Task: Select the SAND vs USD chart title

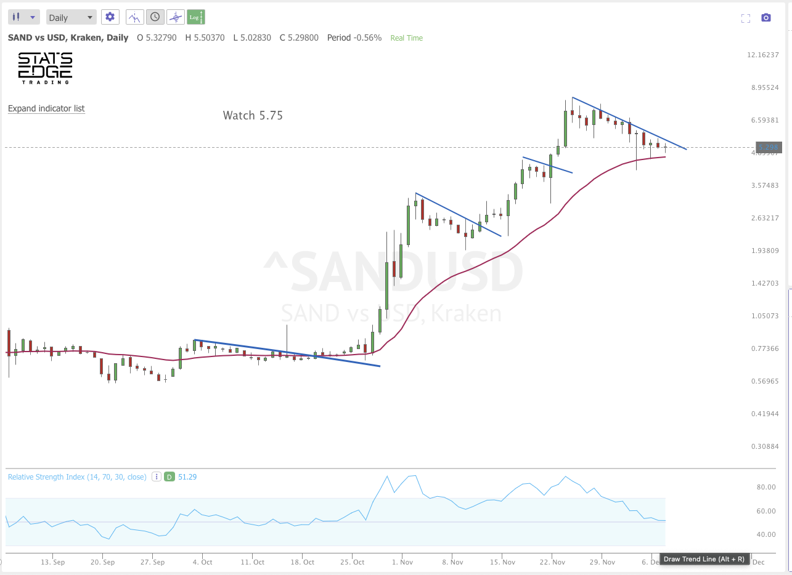Action: 68,38
